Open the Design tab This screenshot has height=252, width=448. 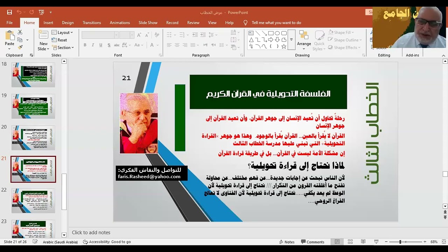(68, 22)
